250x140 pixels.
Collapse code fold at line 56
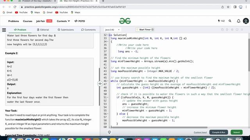(x=108, y=114)
